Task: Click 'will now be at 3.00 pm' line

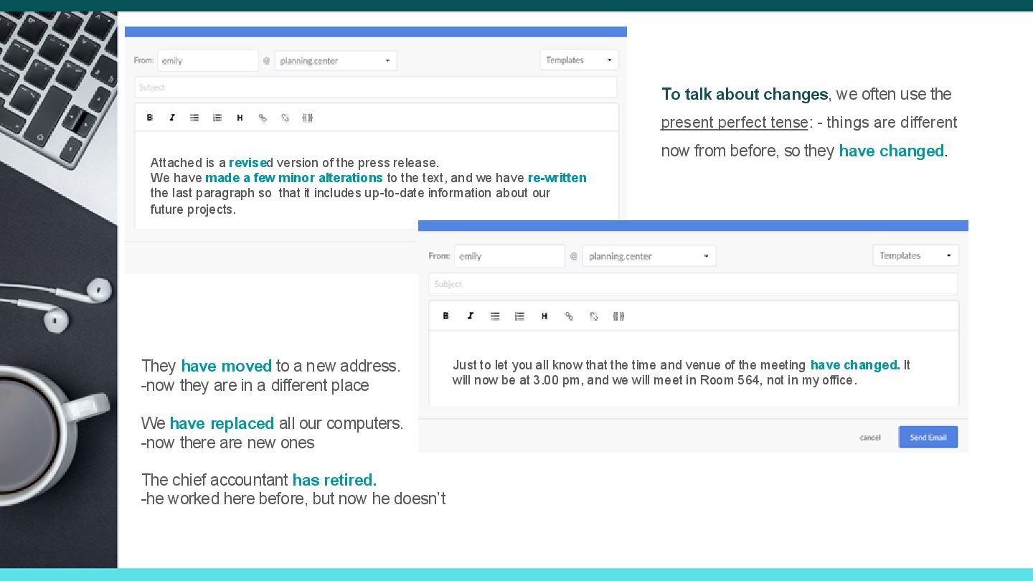Action: click(654, 380)
